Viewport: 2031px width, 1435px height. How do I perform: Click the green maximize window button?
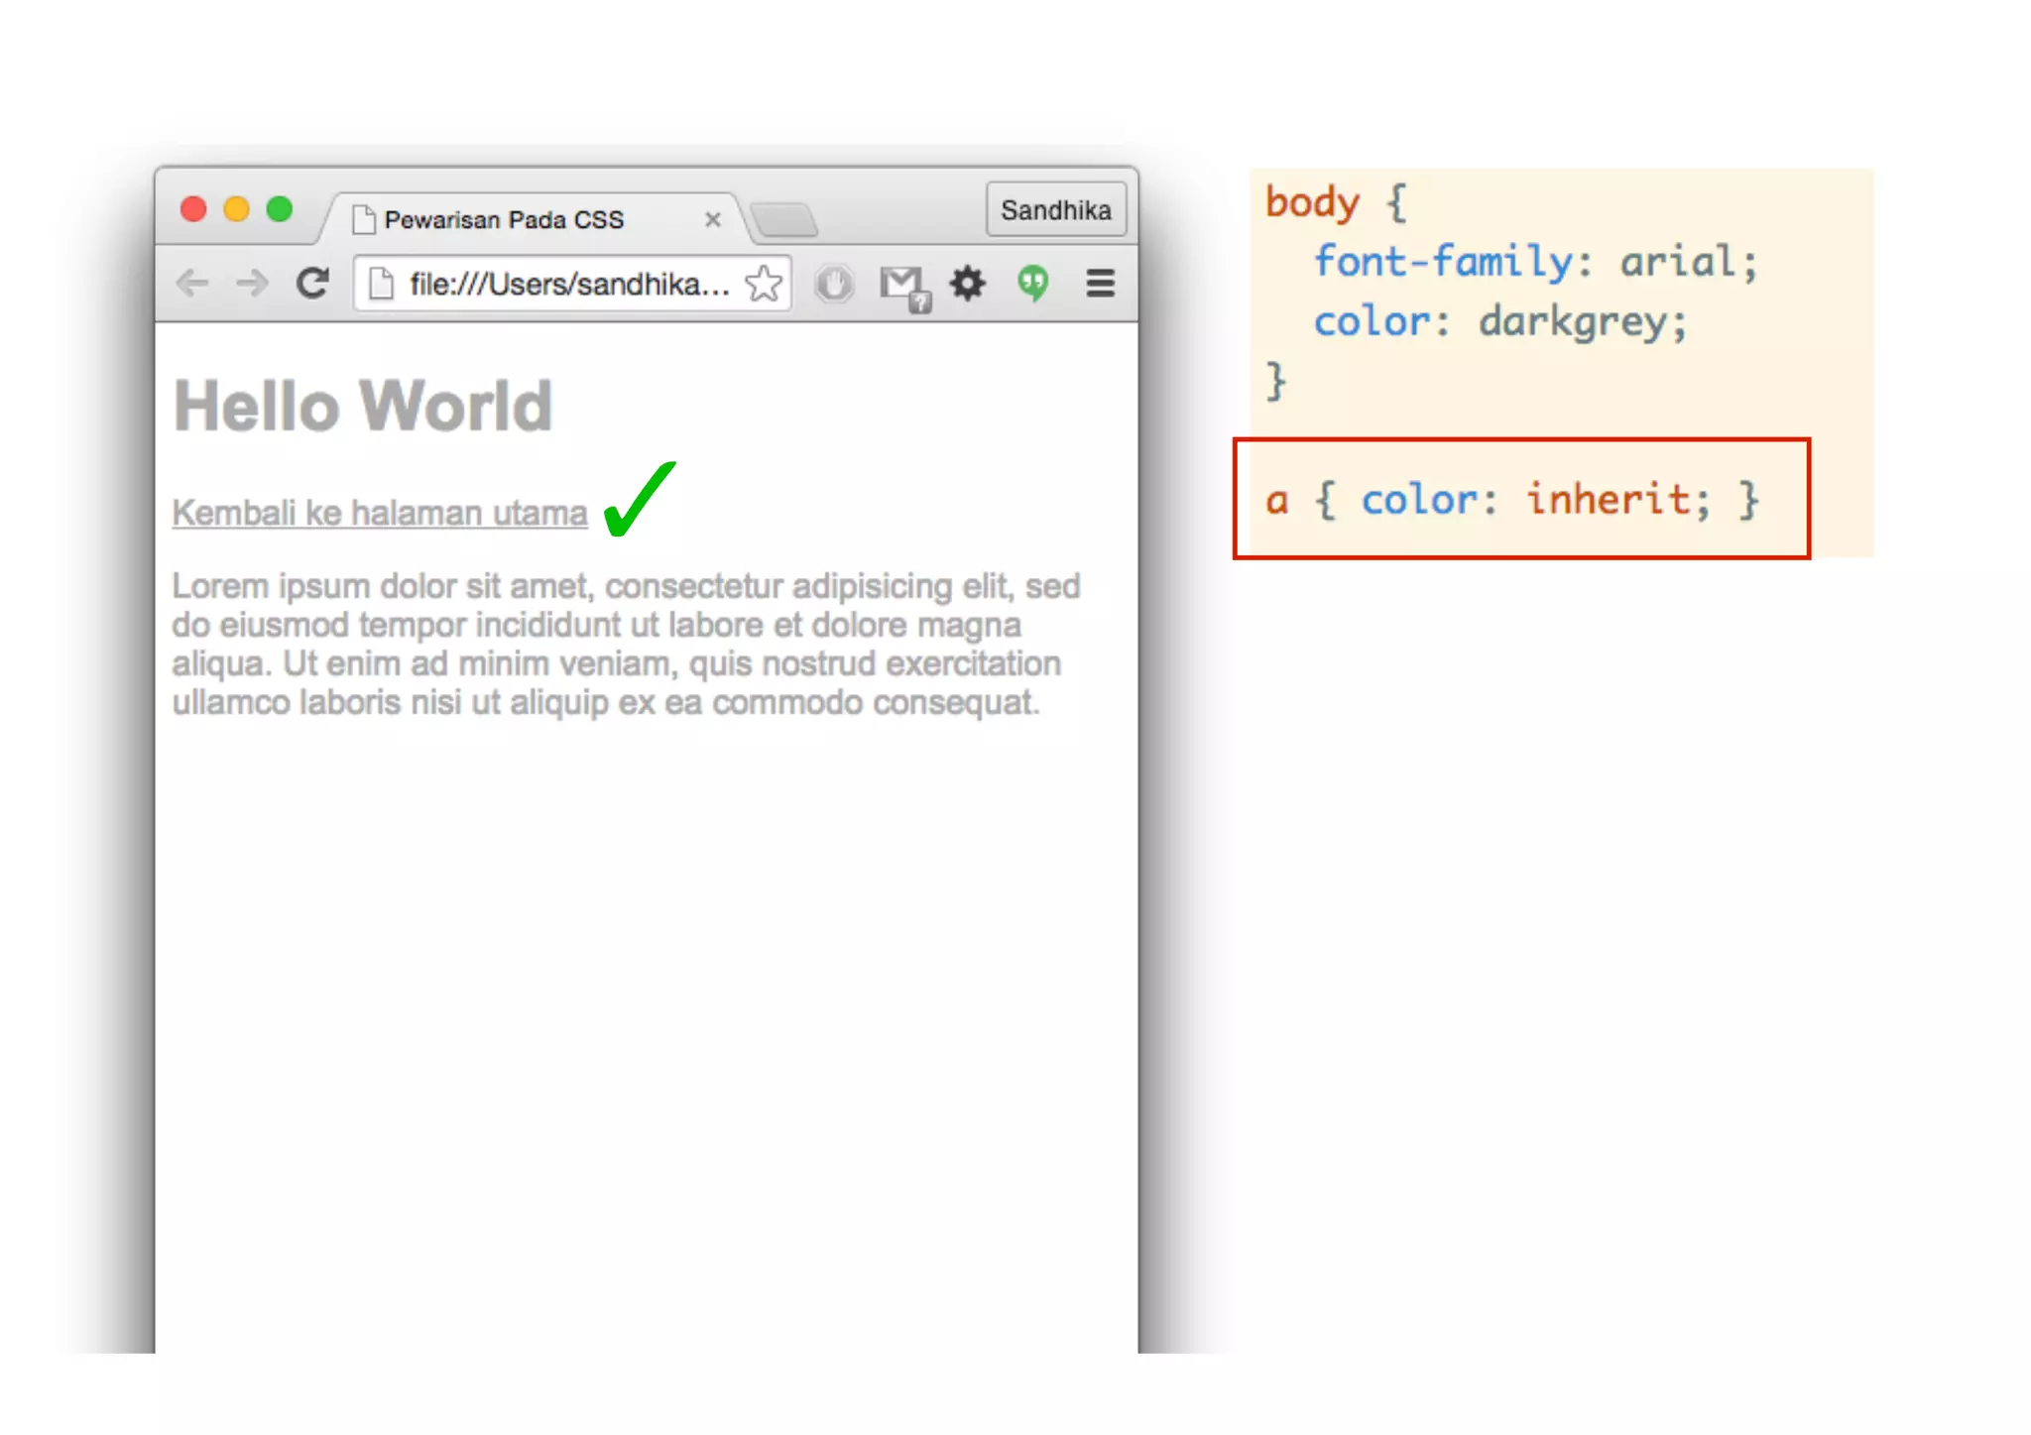(280, 209)
